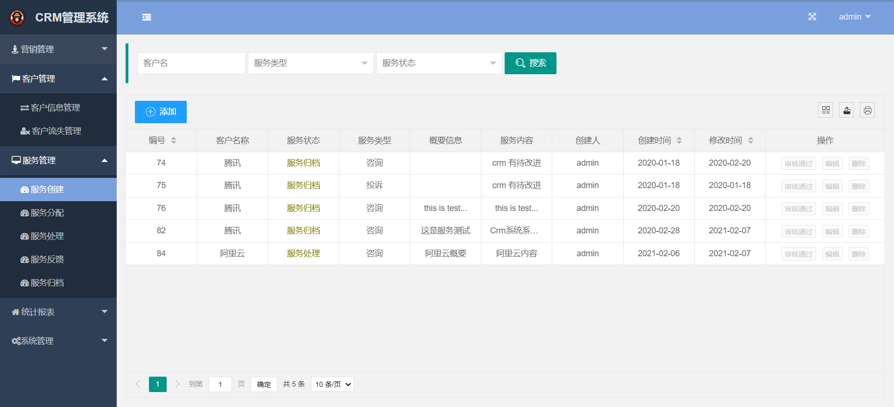Image resolution: width=894 pixels, height=407 pixels.
Task: Open admin user dropdown
Action: tap(854, 17)
